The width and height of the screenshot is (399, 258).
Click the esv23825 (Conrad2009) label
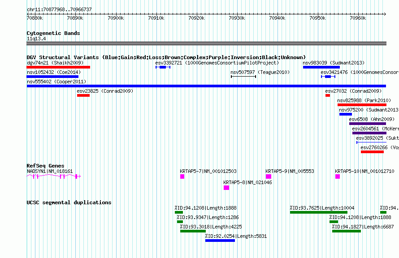(105, 91)
